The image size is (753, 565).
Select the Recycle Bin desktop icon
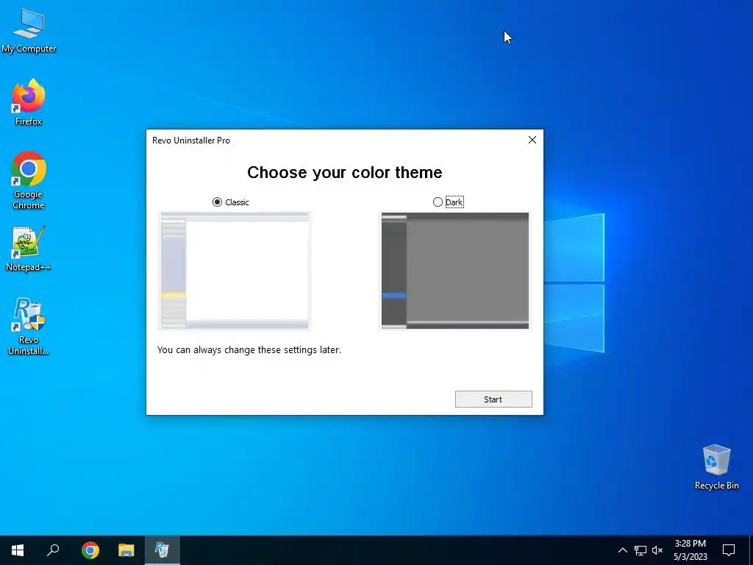click(x=716, y=467)
